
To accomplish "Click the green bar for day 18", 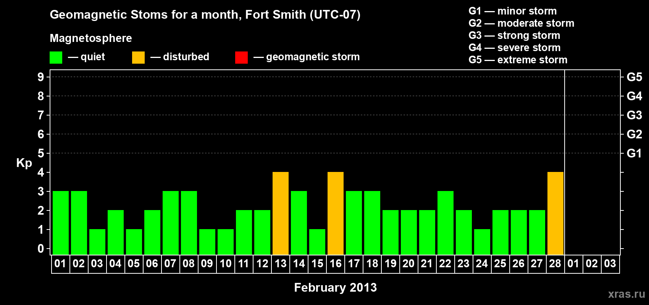I will [x=372, y=223].
